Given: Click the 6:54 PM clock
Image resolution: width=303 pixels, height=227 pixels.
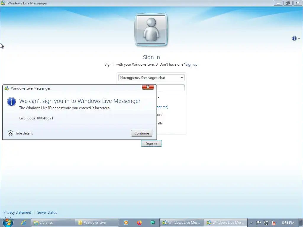Looking at the screenshot, I should tap(288, 223).
